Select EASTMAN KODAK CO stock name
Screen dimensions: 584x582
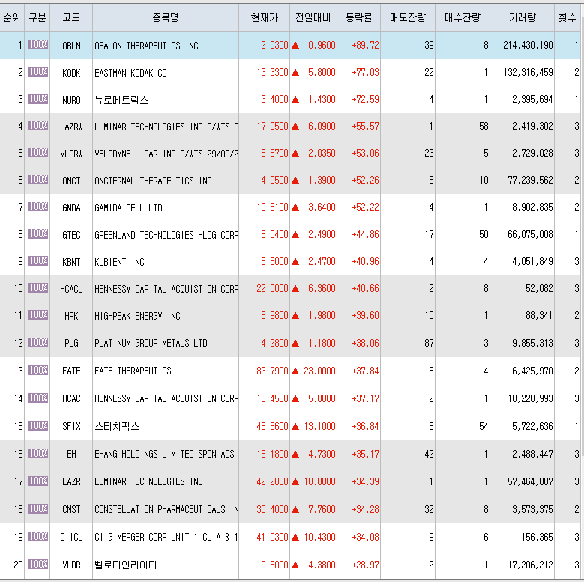(x=130, y=73)
